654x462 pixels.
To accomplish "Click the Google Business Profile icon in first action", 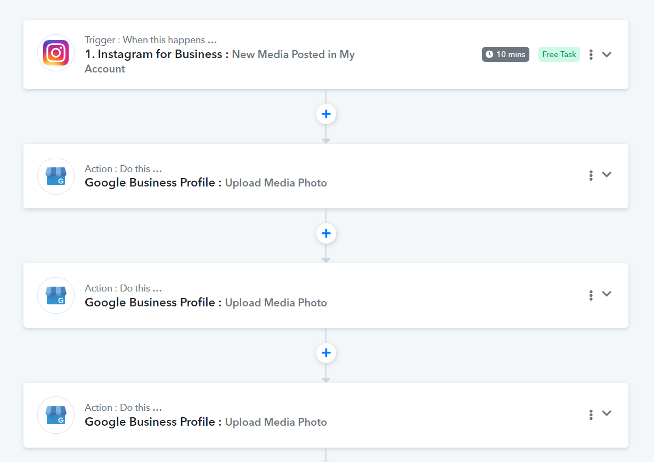I will coord(56,176).
